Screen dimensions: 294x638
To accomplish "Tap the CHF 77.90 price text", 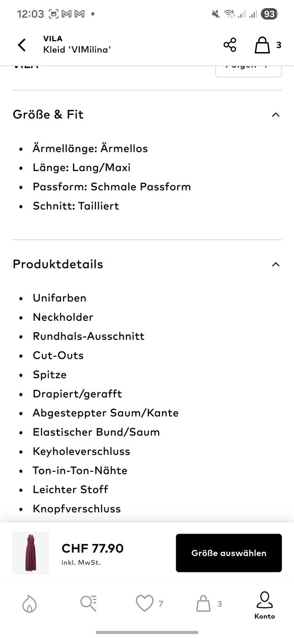I will [x=92, y=548].
